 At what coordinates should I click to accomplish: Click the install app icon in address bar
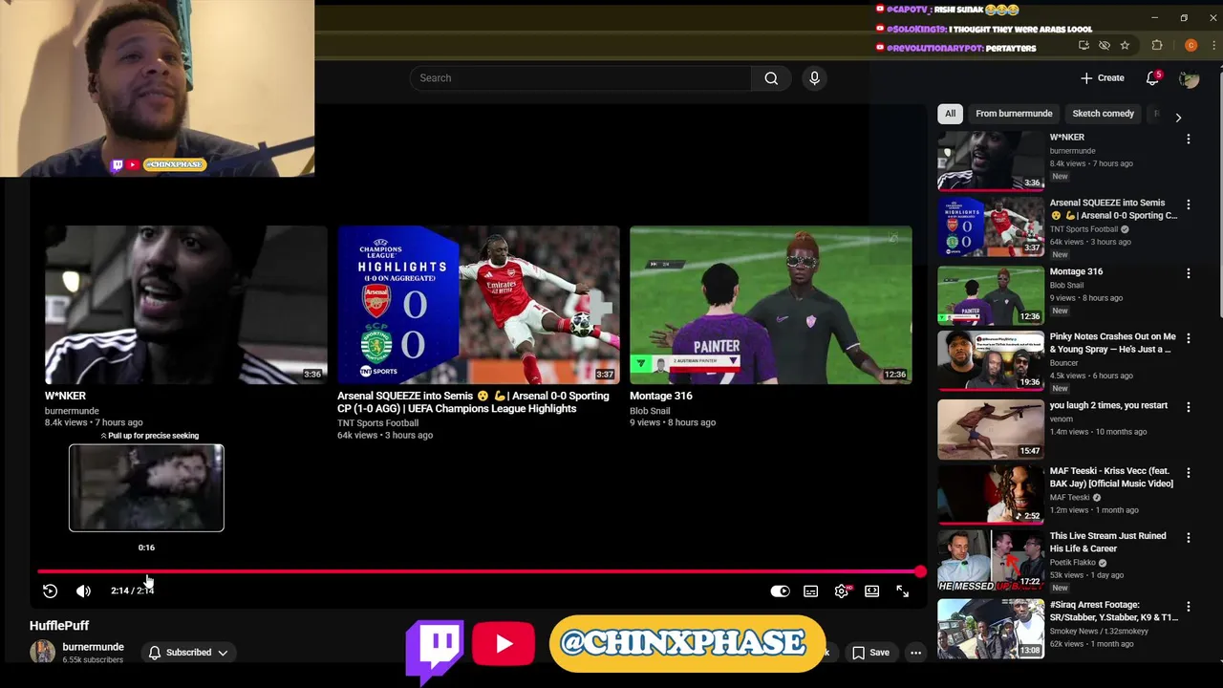(x=1084, y=45)
